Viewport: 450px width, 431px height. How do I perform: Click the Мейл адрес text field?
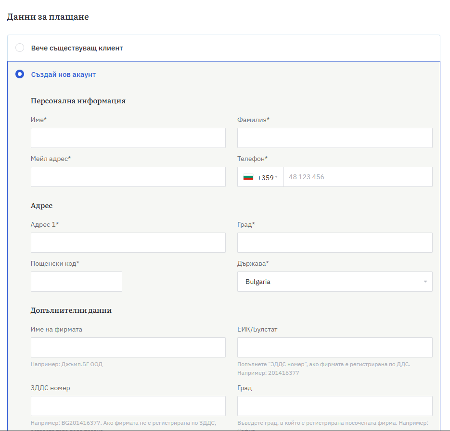click(128, 177)
